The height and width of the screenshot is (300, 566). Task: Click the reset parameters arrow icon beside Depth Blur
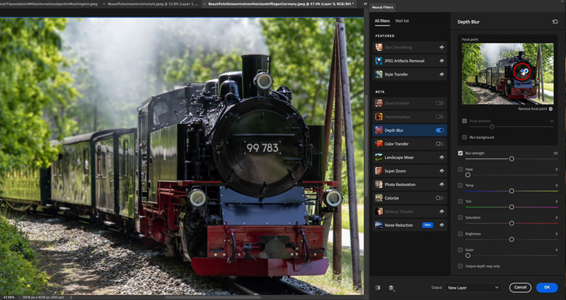[x=555, y=22]
